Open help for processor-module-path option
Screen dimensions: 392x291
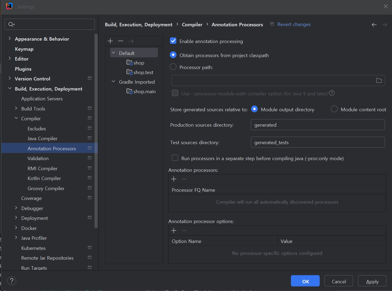[x=332, y=93]
